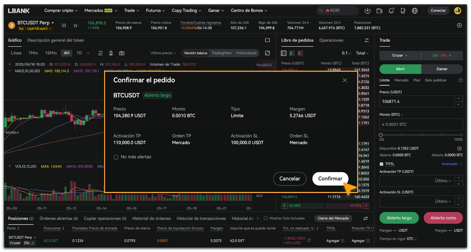Check the No más alertas checkbox
The height and width of the screenshot is (252, 471).
(x=116, y=157)
